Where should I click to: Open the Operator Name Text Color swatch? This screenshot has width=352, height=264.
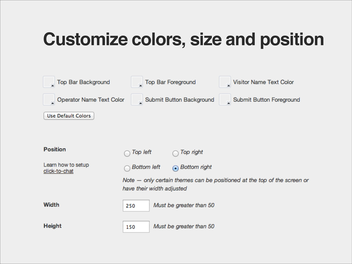click(49, 99)
